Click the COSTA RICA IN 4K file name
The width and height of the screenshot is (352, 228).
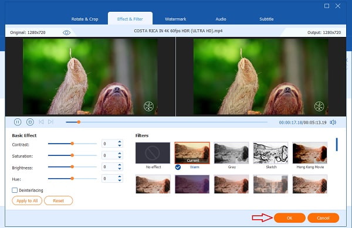pos(178,31)
